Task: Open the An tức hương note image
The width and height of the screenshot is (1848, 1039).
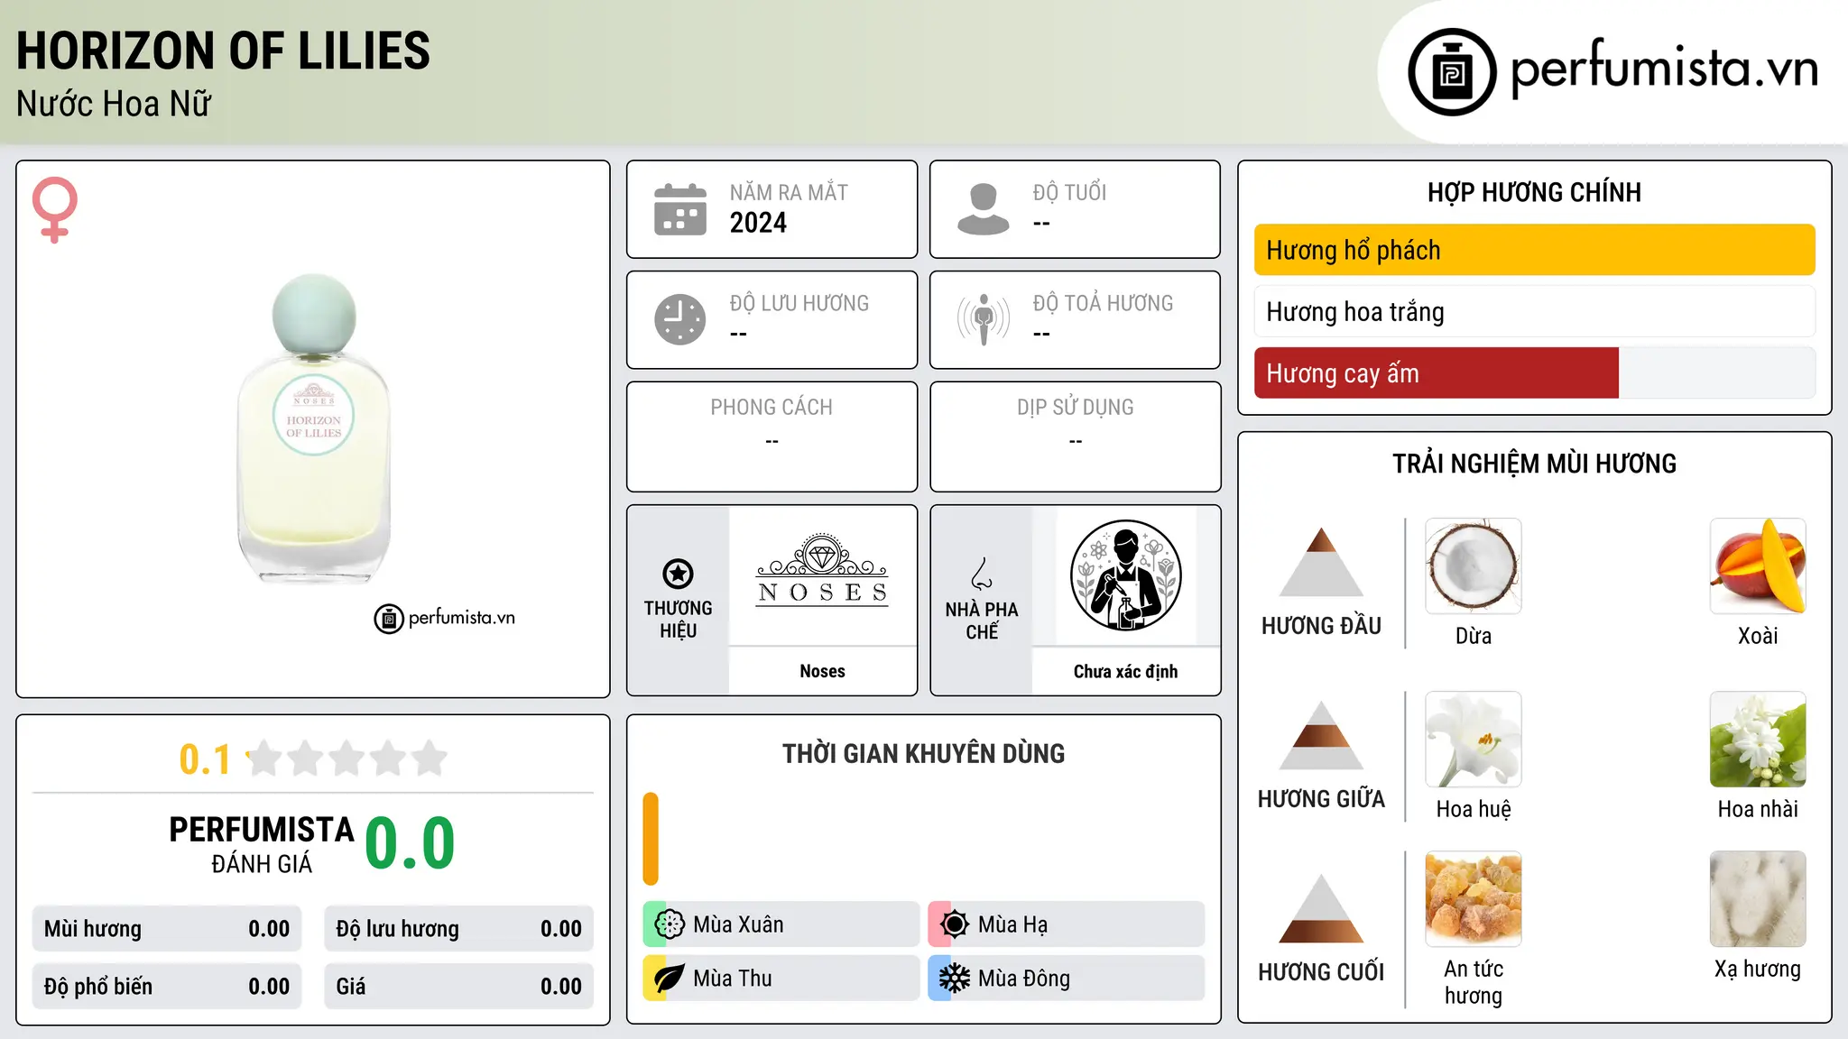Action: pyautogui.click(x=1474, y=899)
